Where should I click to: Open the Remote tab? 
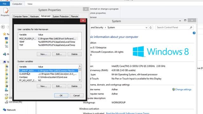point(75,16)
